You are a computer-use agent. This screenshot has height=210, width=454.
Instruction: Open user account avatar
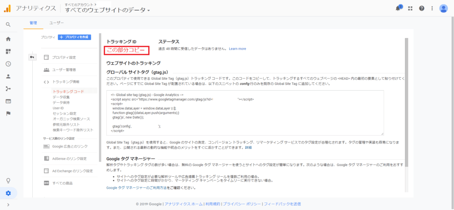[443, 8]
